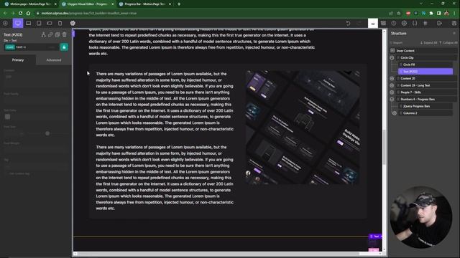Open the hash grid icon in toolbar
Viewport: 460px width, 258px height.
[x=425, y=23]
